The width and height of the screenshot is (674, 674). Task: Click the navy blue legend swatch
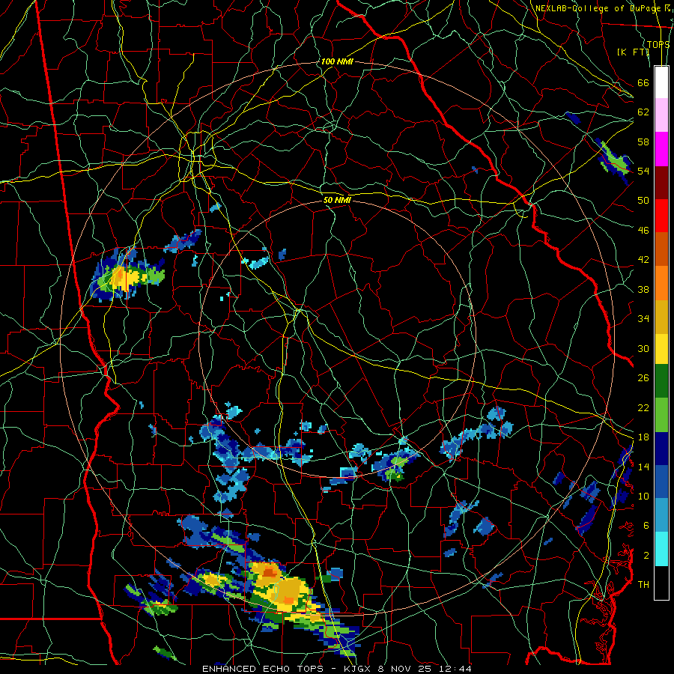661,449
